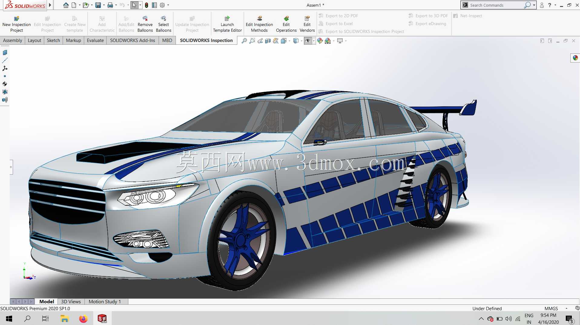This screenshot has height=325, width=580.
Task: Click the Save icon
Action: (x=98, y=5)
